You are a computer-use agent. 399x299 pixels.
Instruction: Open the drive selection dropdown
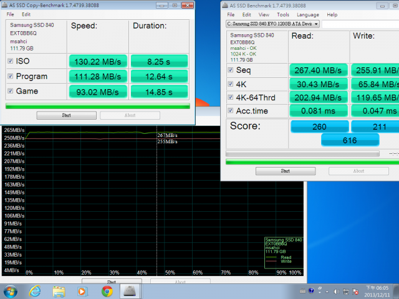pyautogui.click(x=272, y=24)
